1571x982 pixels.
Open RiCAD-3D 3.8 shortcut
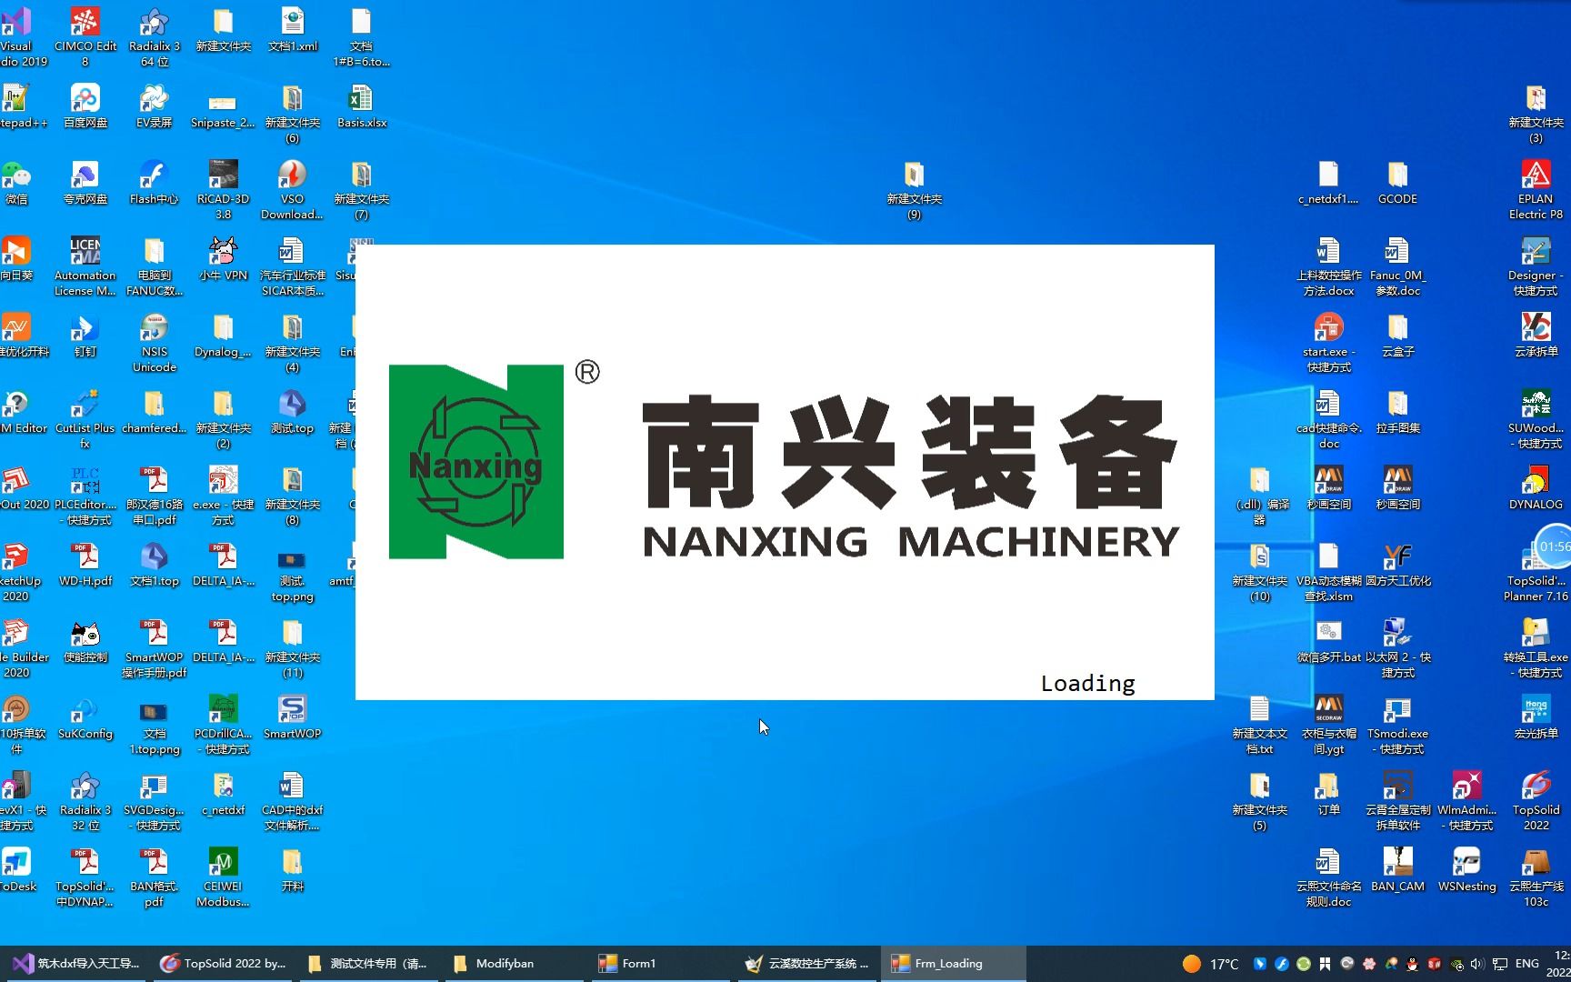point(224,189)
